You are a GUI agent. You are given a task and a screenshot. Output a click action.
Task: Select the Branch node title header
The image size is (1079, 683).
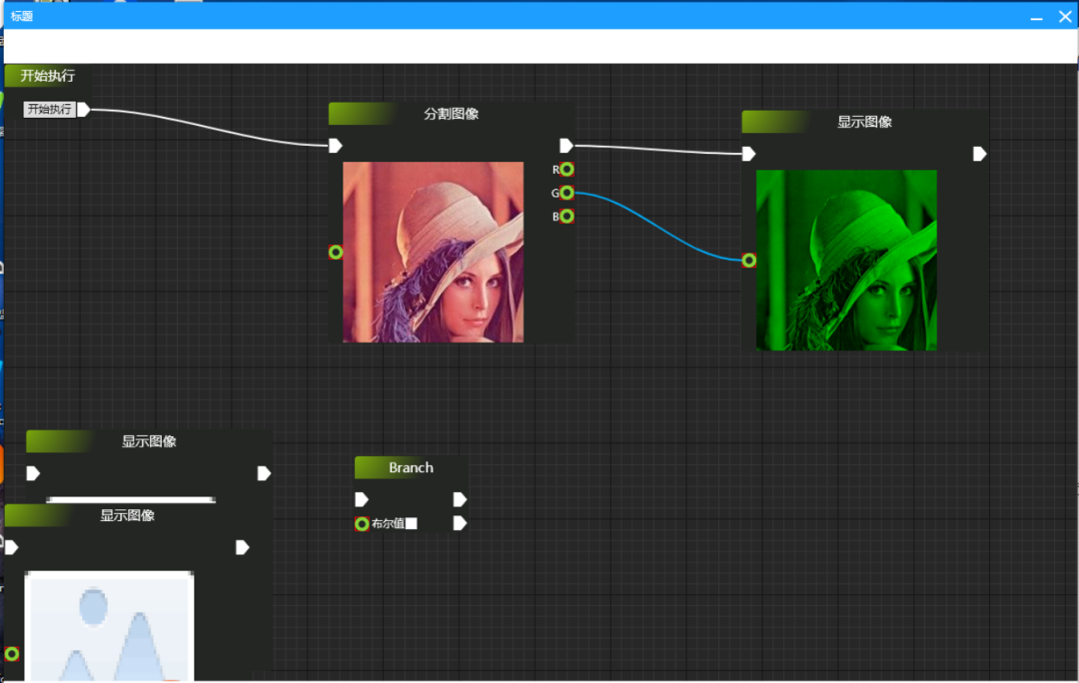pyautogui.click(x=411, y=467)
